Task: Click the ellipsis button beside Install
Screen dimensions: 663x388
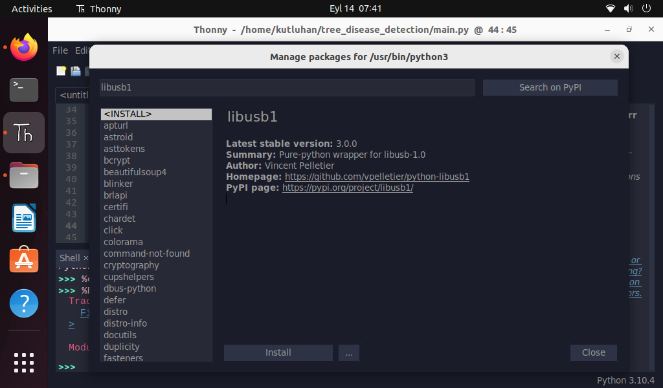Action: tap(348, 352)
